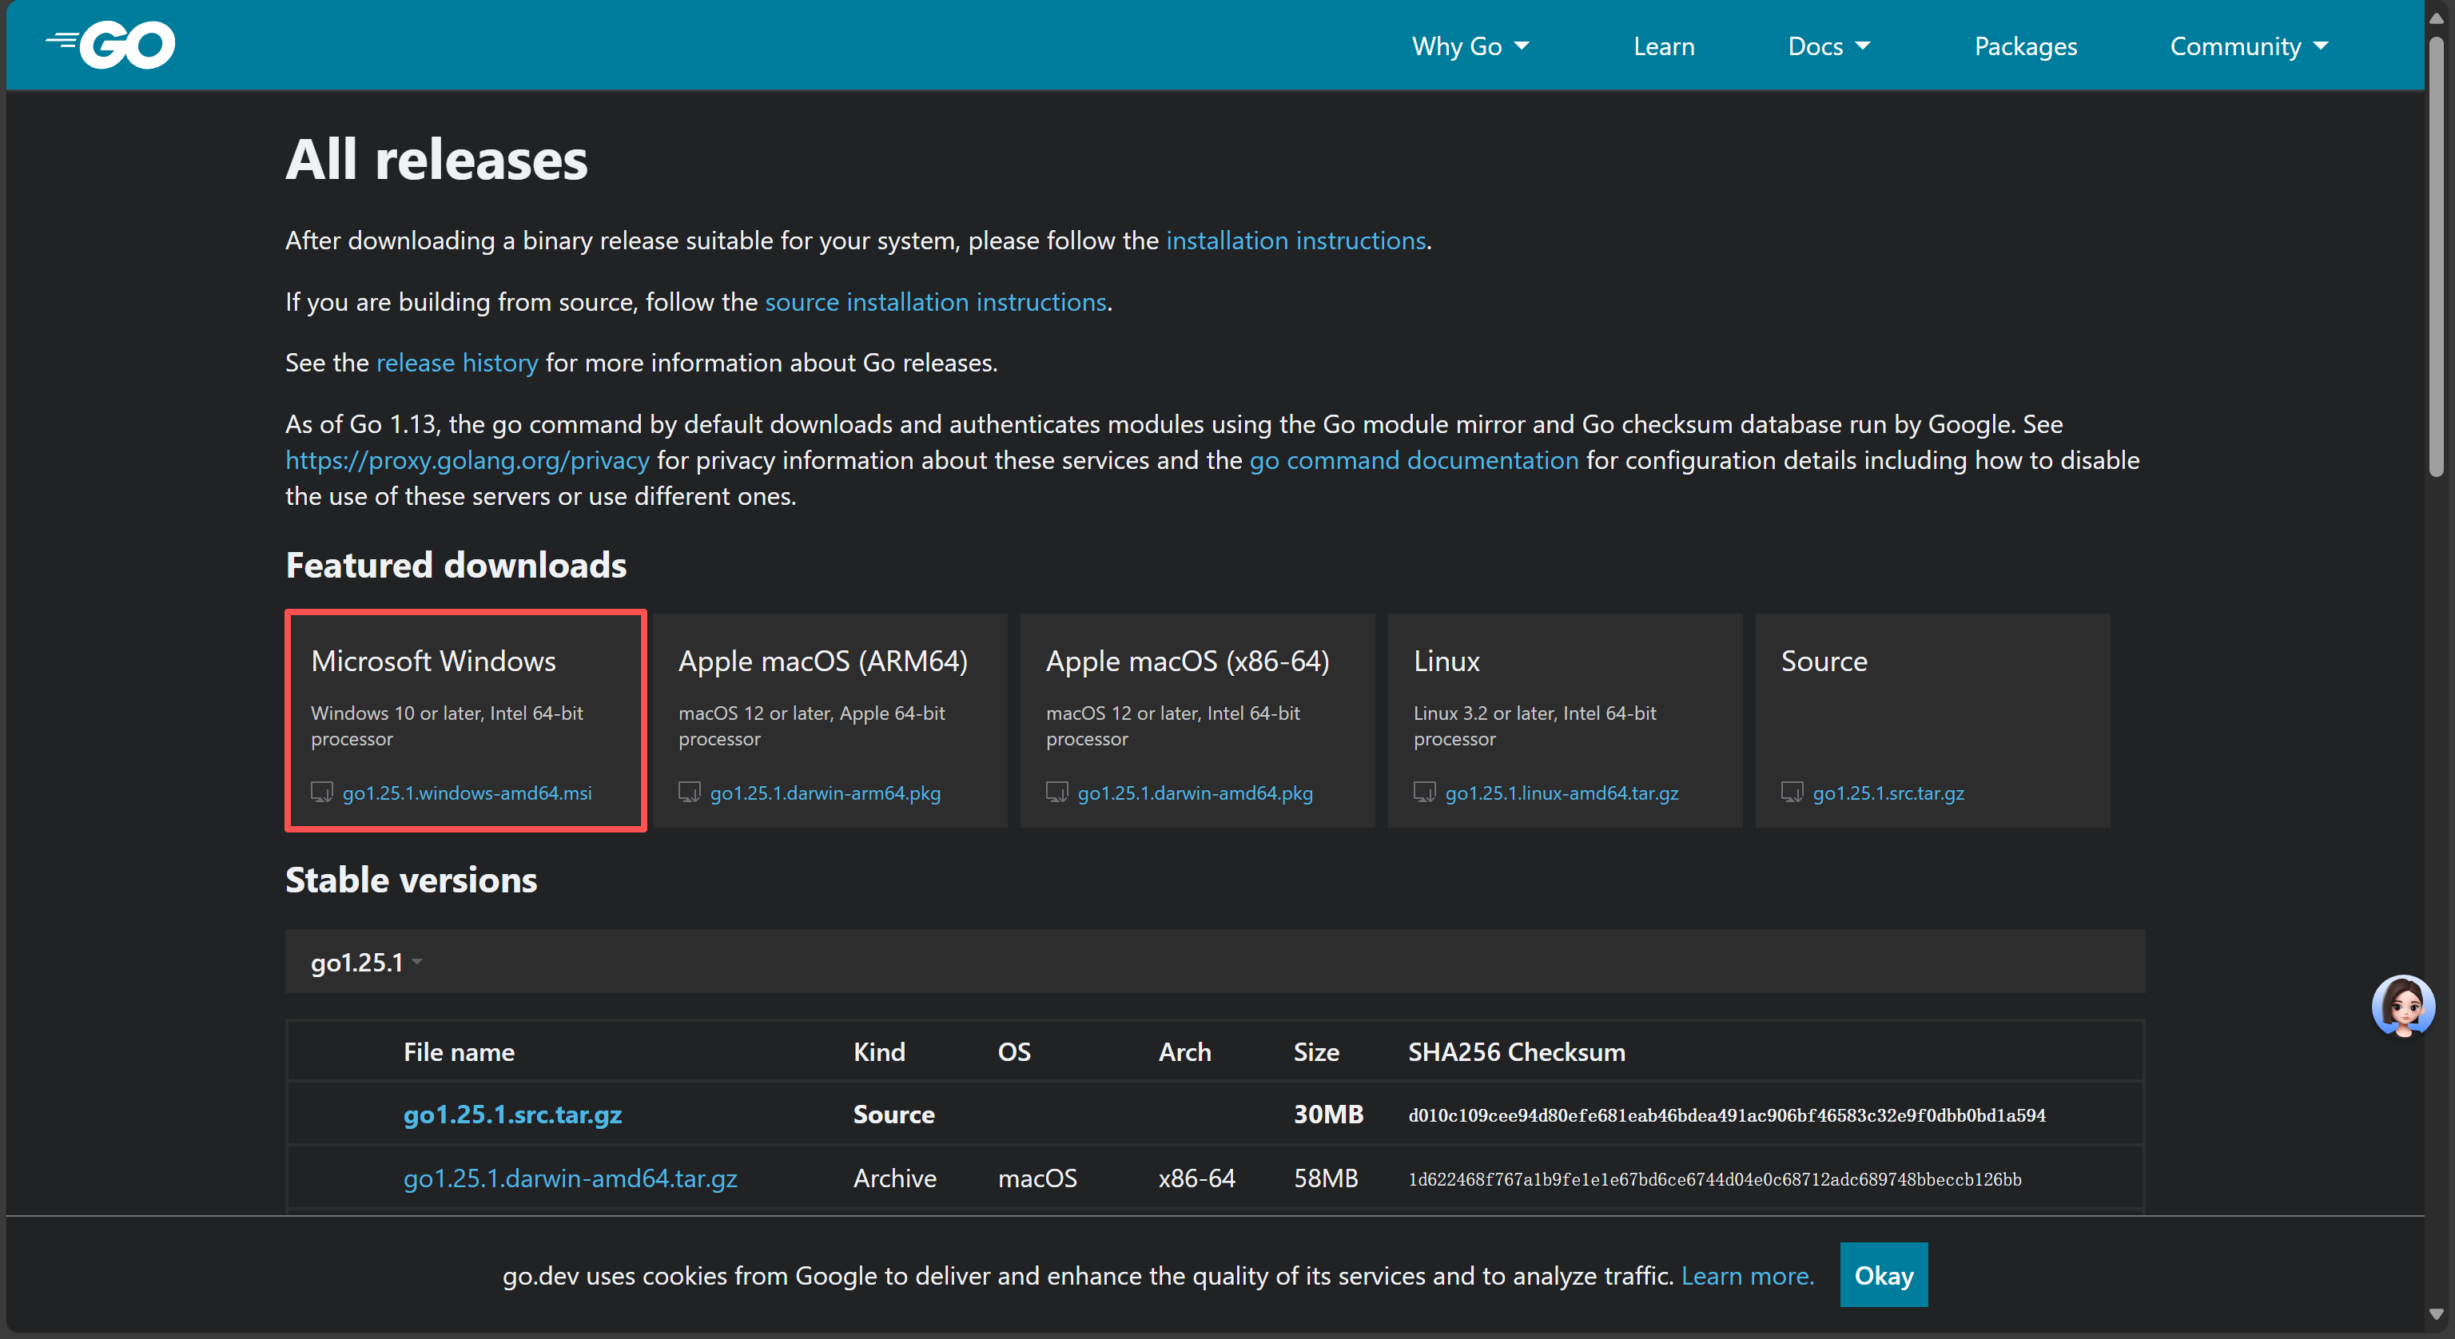2455x1339 pixels.
Task: Download go1.25.1.darwin-arm64.pkg featured link
Action: click(826, 793)
